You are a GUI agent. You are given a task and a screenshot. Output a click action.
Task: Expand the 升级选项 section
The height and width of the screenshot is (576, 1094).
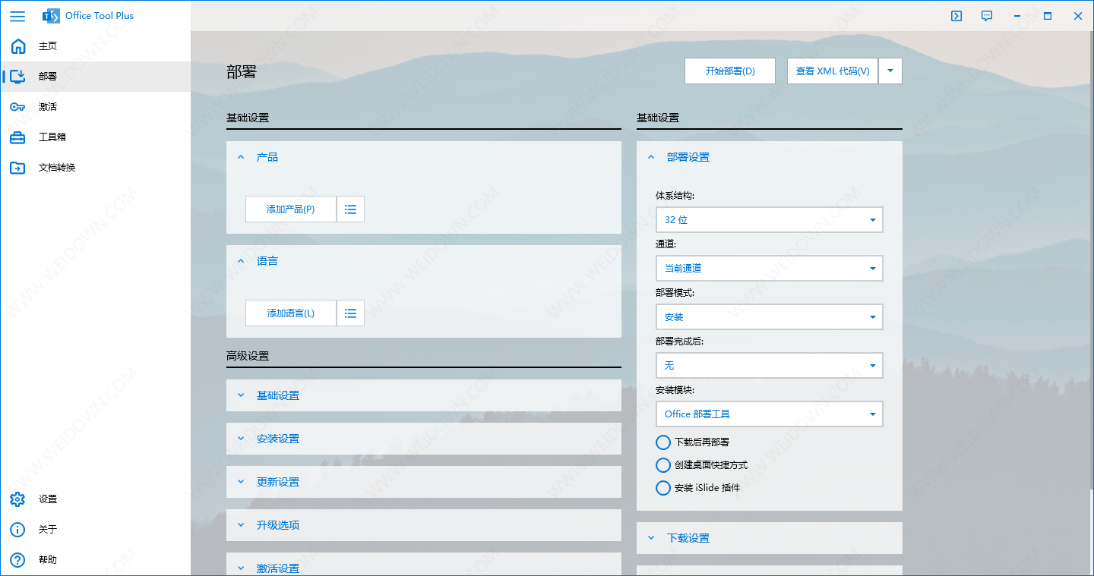424,525
